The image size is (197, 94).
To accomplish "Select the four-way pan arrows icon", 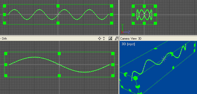I will point(99,38).
